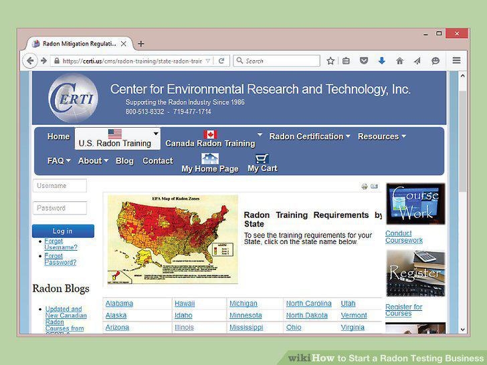
Task: Open the Canada Radon Training menu label
Action: click(x=210, y=143)
